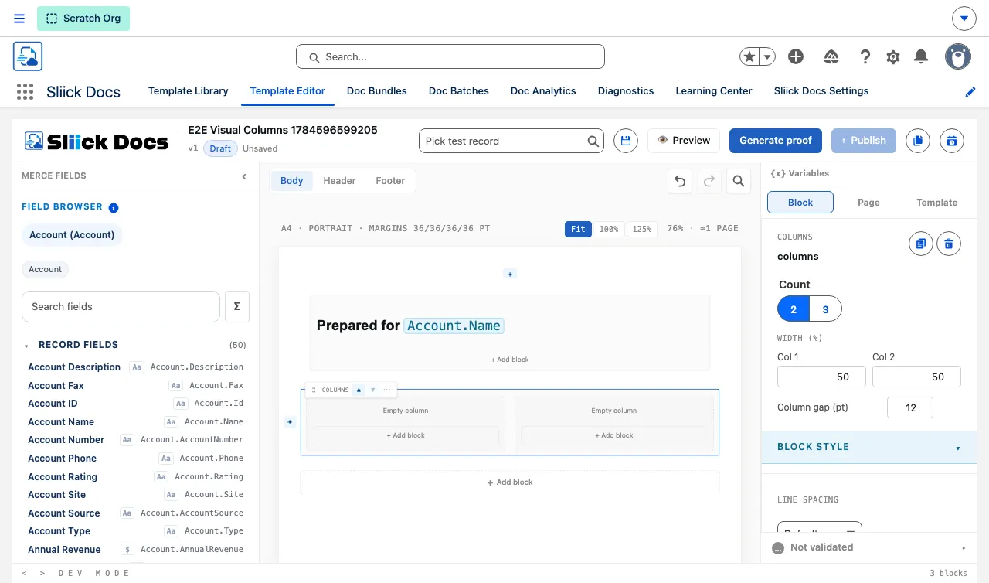Open the hamburger menu at top left

(19, 19)
